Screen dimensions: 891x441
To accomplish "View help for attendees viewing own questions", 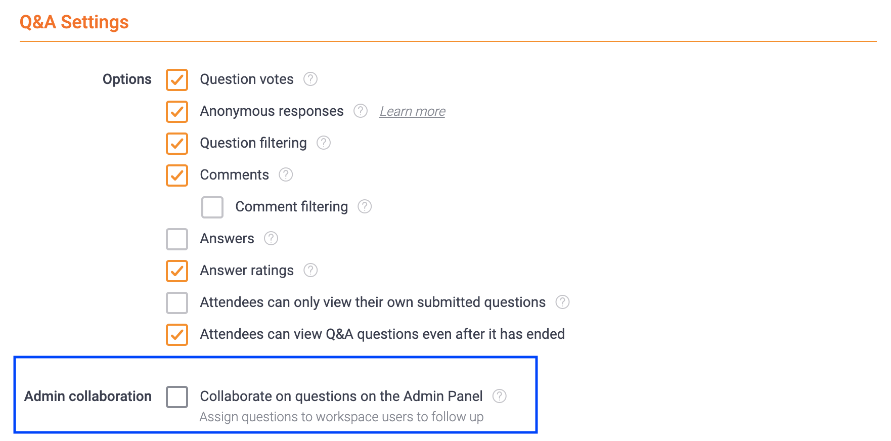I will (561, 302).
